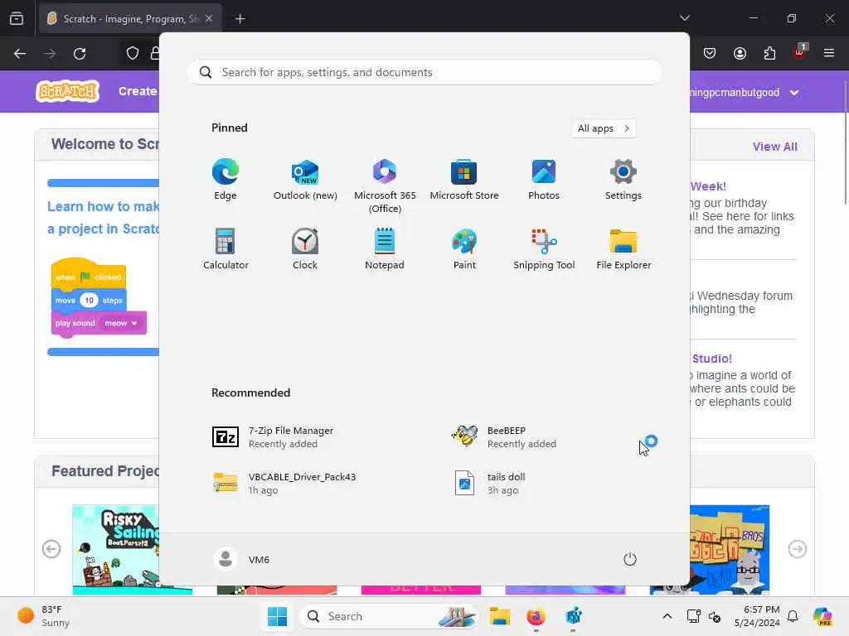Image resolution: width=849 pixels, height=636 pixels.
Task: Open the Clock app
Action: point(305,248)
